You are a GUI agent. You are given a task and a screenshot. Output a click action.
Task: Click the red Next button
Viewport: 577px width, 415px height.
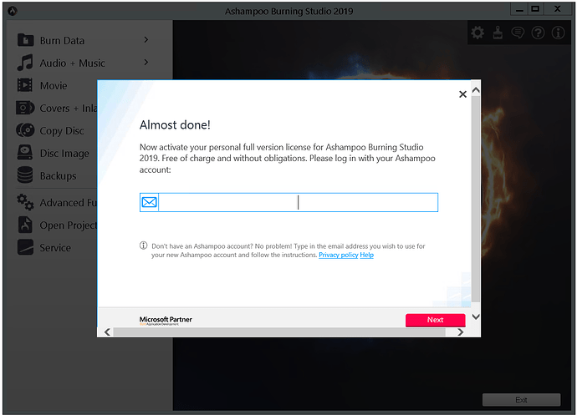435,320
